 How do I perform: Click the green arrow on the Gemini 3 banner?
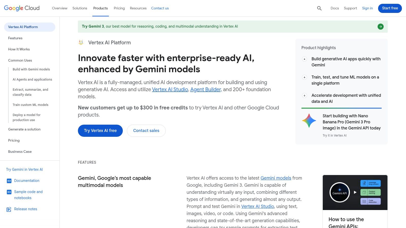(x=380, y=26)
